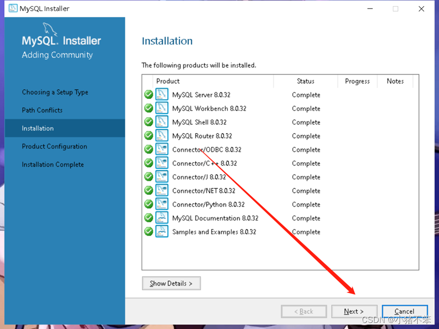
Task: Select the Connector/ODBC 8.0.32 row text
Action: [207, 150]
